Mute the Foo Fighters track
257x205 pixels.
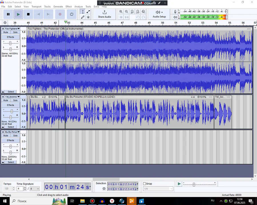(6, 32)
